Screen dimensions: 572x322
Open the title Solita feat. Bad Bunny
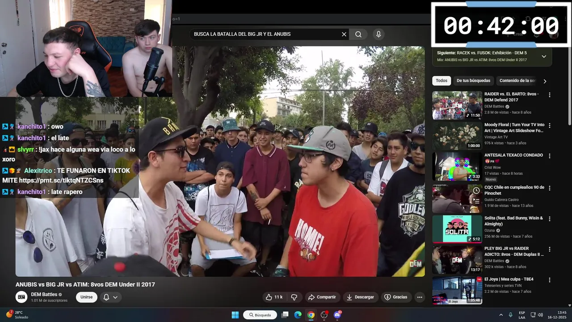click(x=513, y=221)
